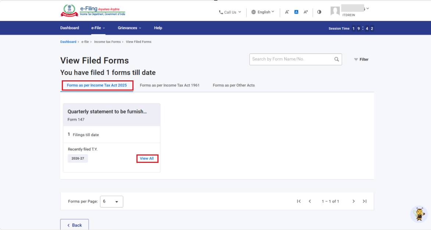Click the Income tax Forms breadcrumb
This screenshot has height=230, width=431.
107,42
